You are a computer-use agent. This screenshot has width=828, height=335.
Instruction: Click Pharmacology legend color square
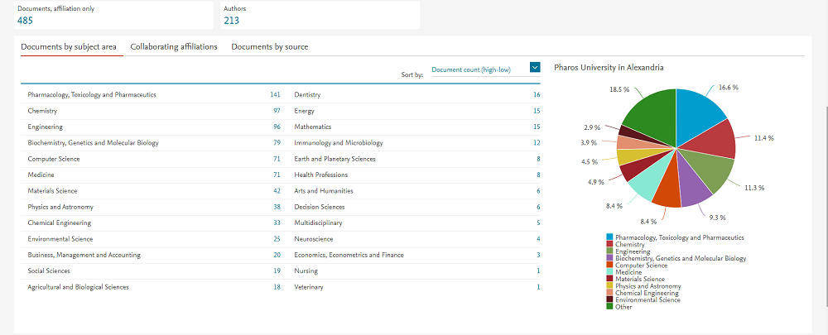[610, 237]
